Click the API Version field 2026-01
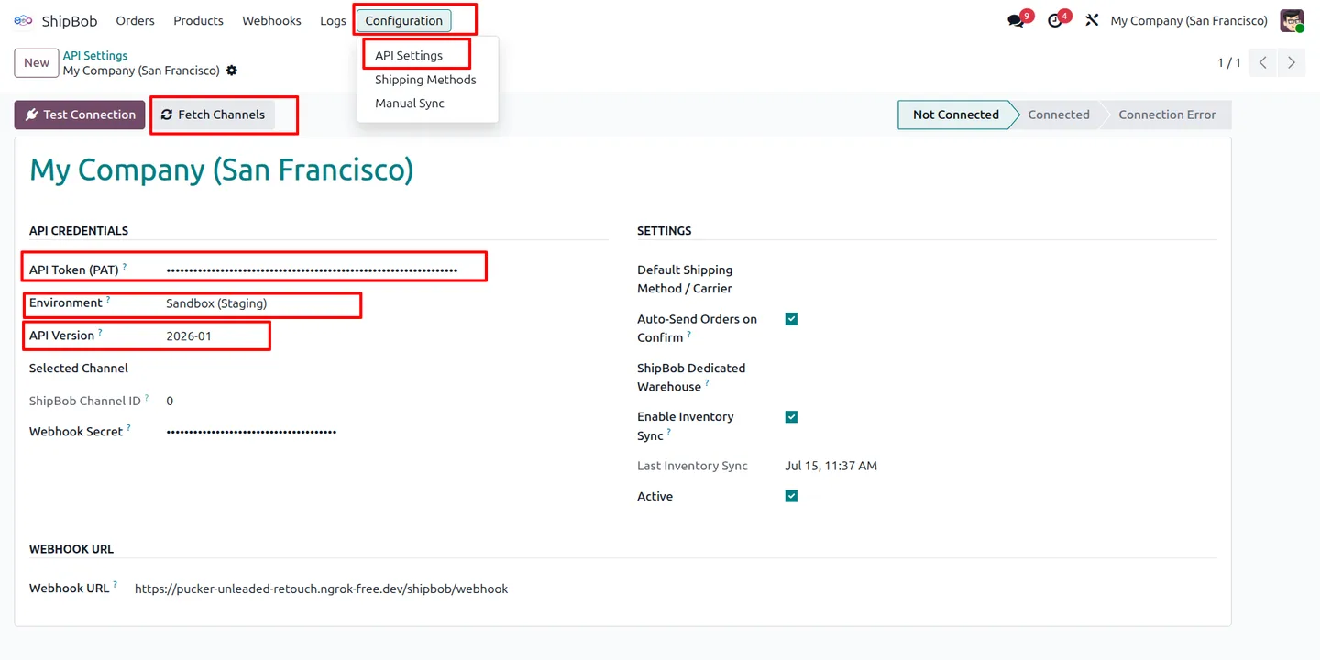The height and width of the screenshot is (660, 1320). click(189, 336)
